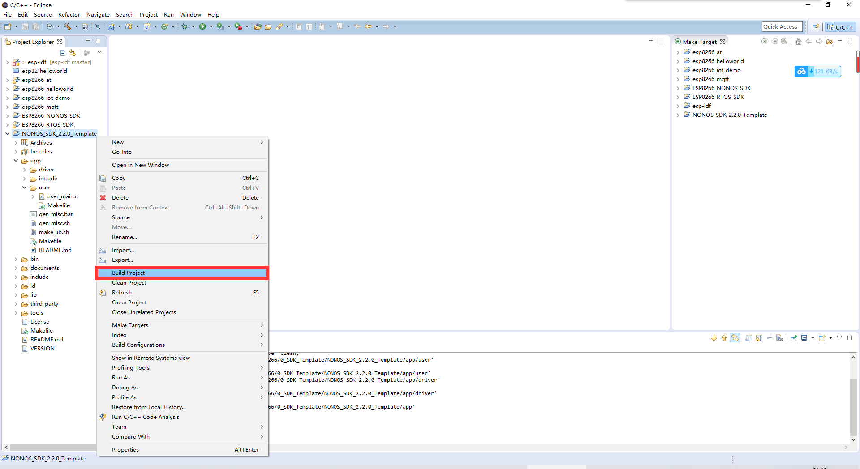Click the Display Selected Console monitor icon
The image size is (860, 469).
[x=804, y=338]
